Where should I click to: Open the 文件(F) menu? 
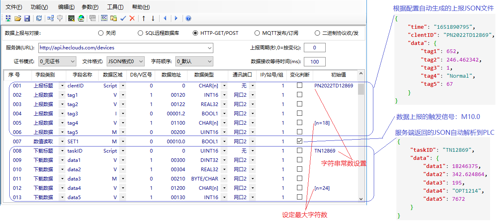coord(14,7)
